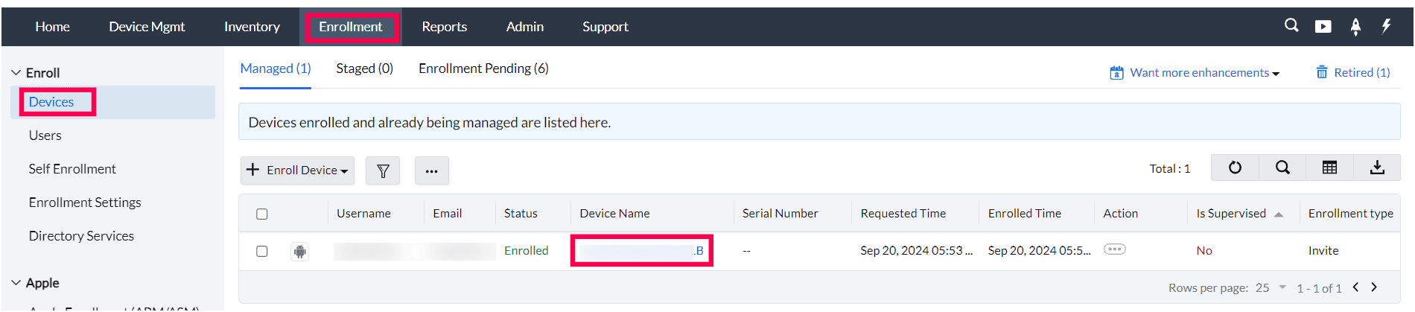
Task: Open the Enroll Device dropdown
Action: pos(298,171)
